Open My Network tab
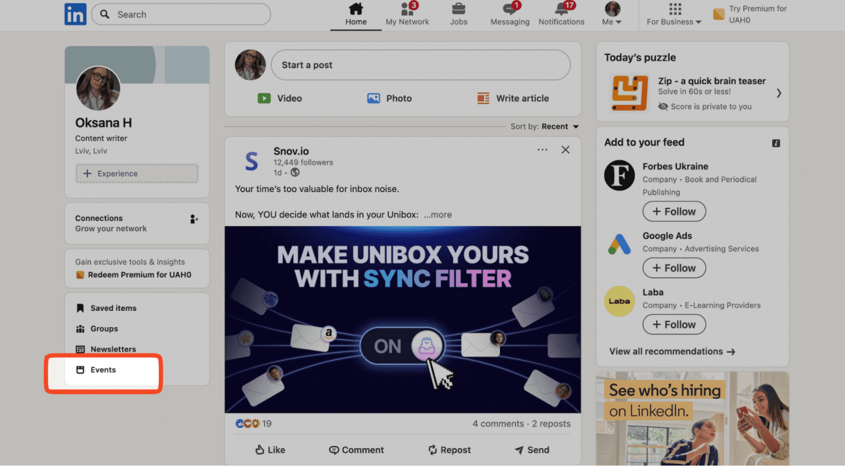 [x=407, y=15]
